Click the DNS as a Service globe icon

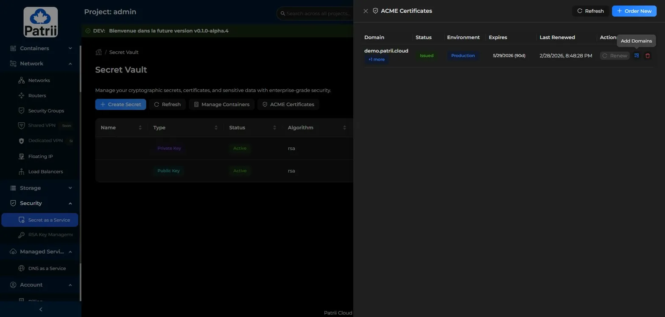(x=21, y=268)
